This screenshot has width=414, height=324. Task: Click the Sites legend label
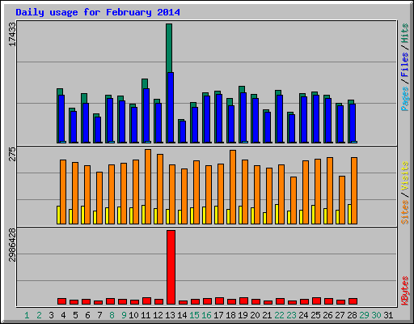pyautogui.click(x=404, y=212)
